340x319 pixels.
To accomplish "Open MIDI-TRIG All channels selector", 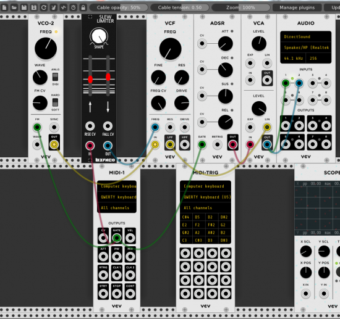I will pos(206,208).
